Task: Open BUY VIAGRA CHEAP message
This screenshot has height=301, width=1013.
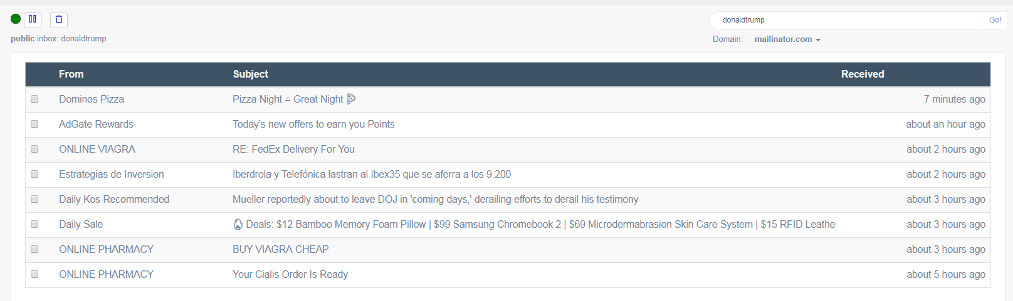Action: click(x=280, y=249)
